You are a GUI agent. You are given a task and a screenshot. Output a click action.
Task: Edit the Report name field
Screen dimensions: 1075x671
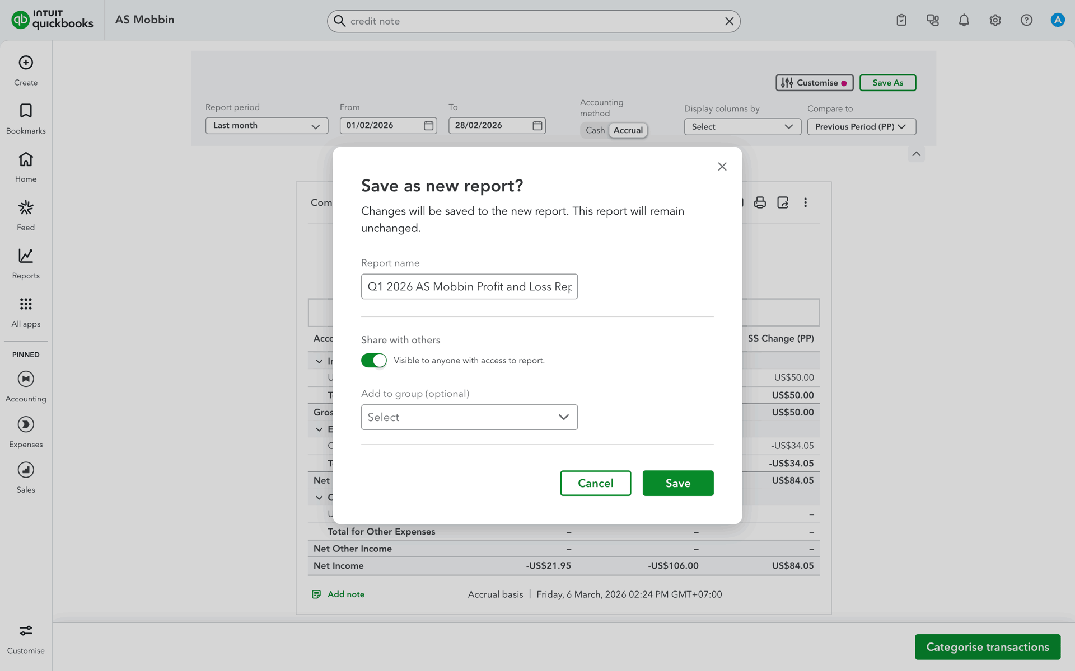[469, 287]
